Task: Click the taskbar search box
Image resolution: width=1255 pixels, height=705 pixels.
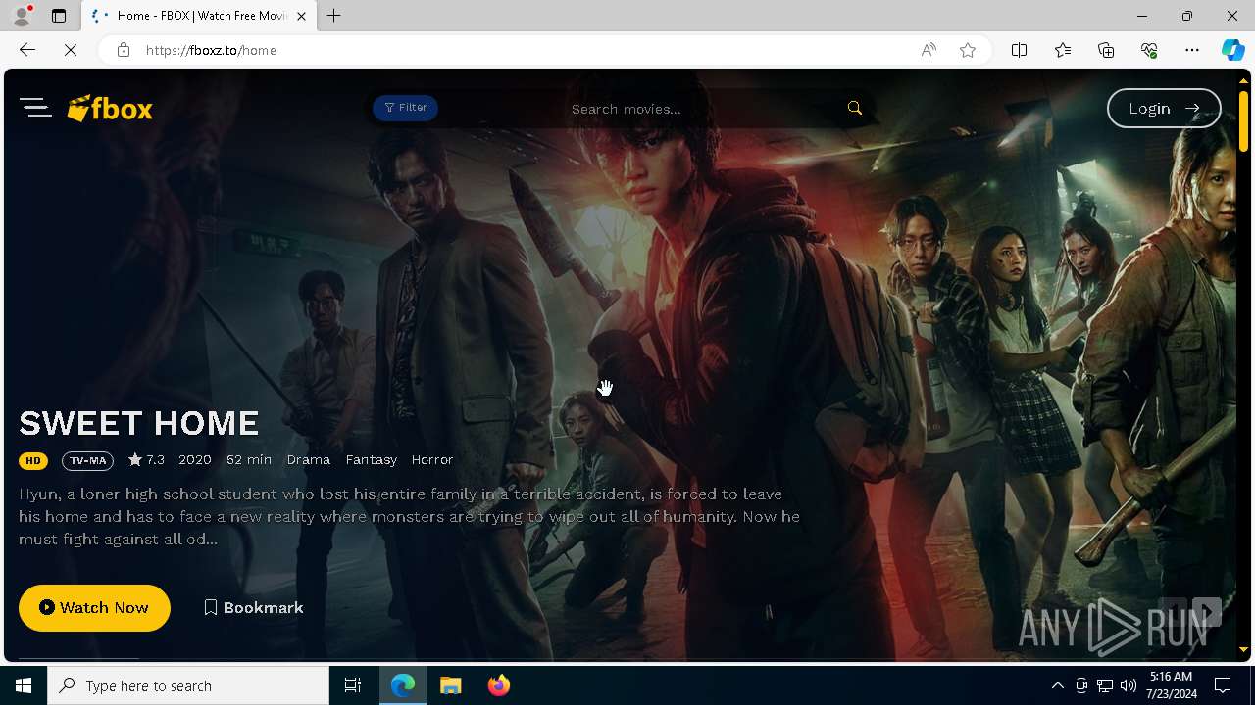Action: tap(188, 685)
